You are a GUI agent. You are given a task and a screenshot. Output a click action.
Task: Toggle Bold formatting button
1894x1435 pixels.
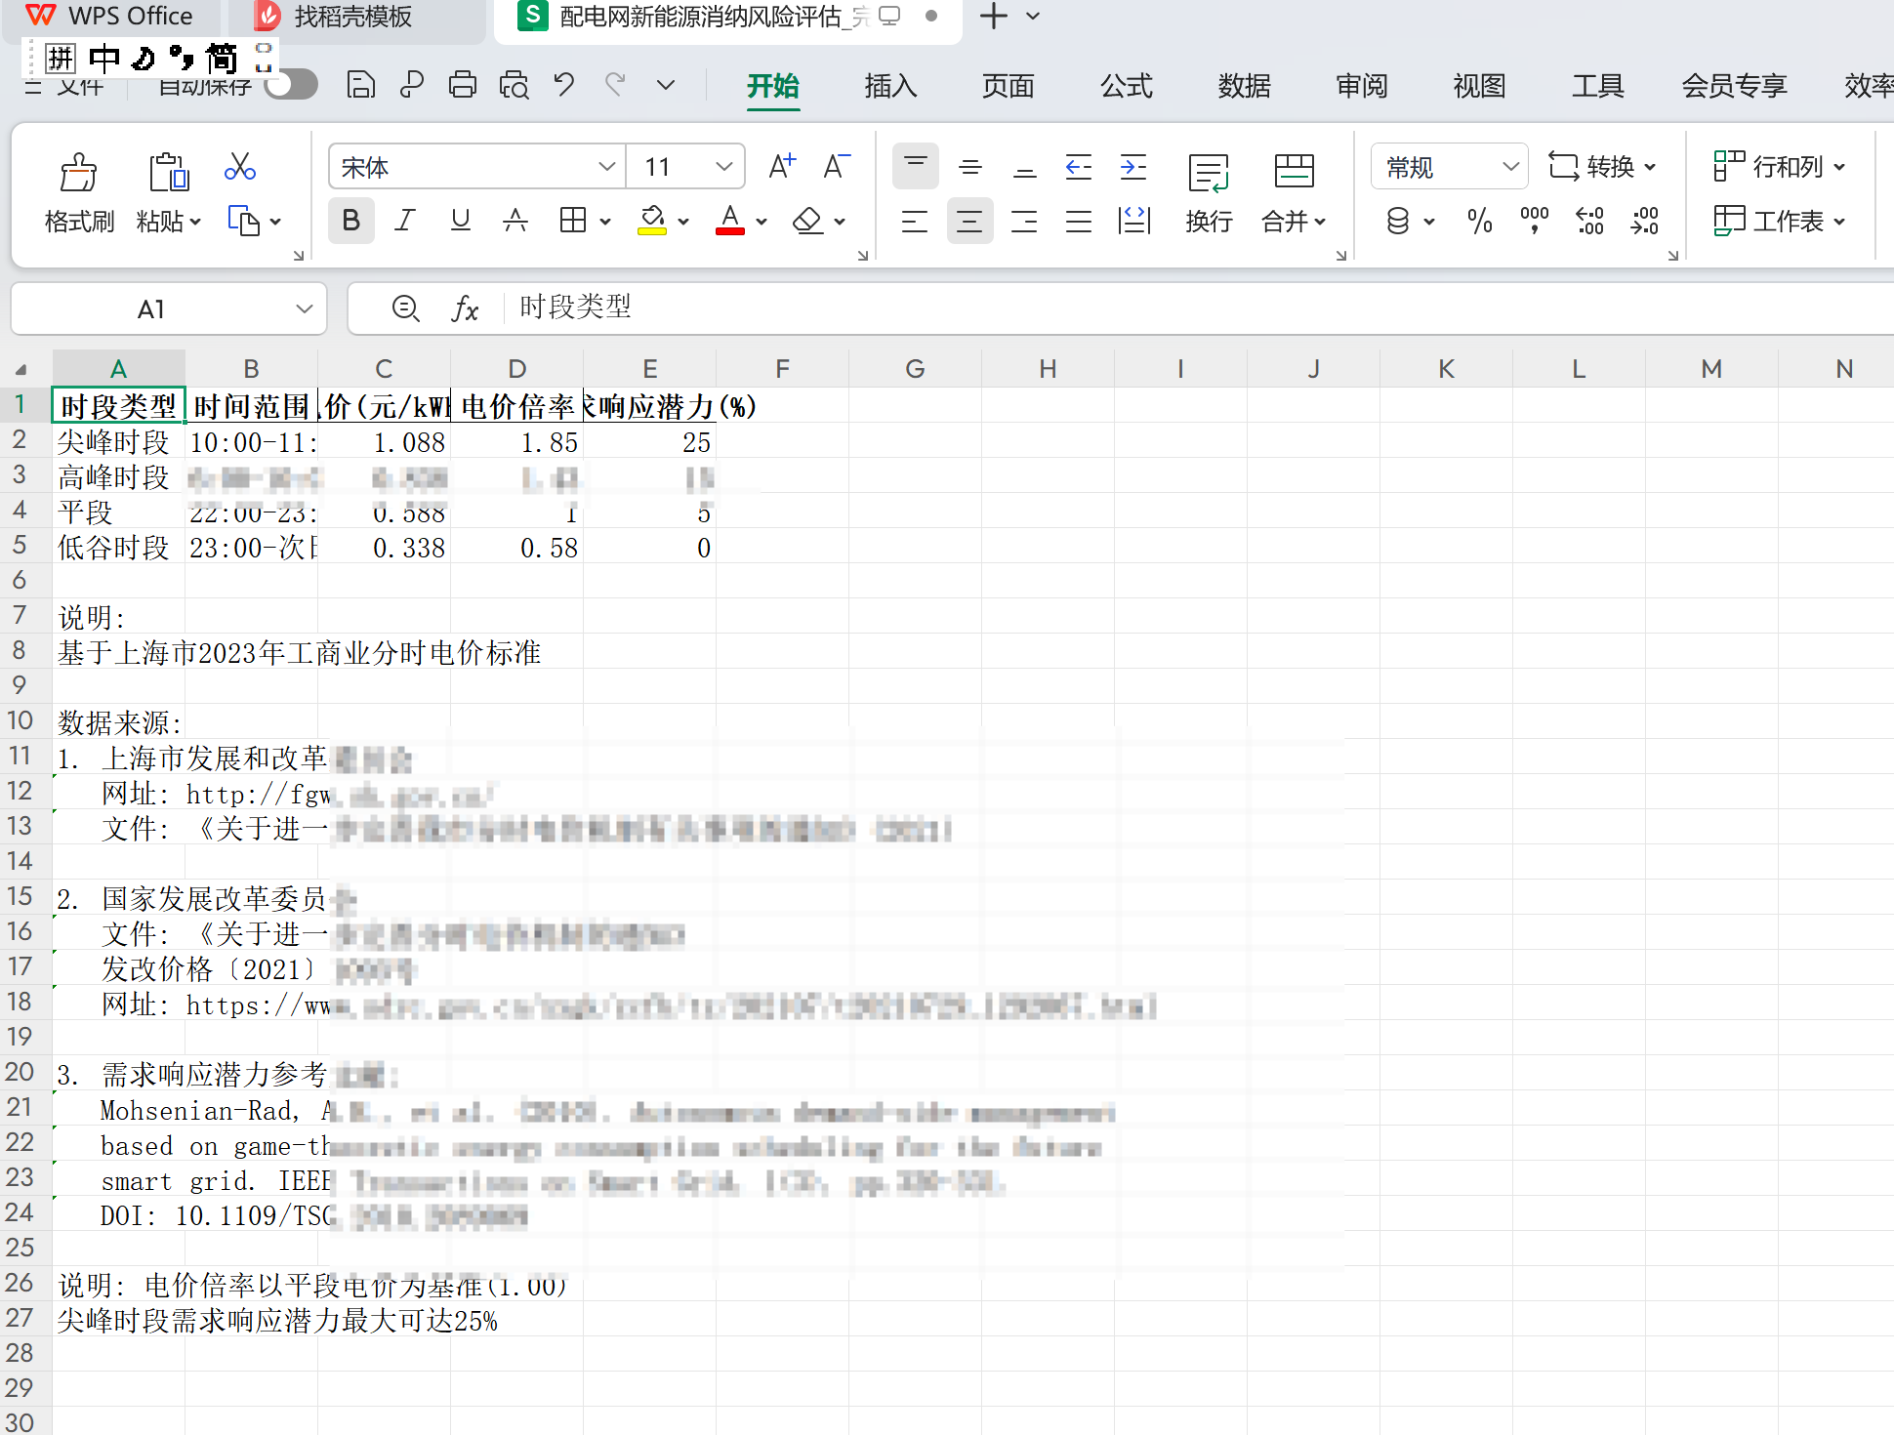(x=350, y=222)
